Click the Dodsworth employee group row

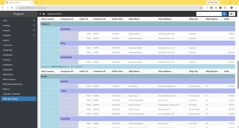pyautogui.click(x=147, y=57)
